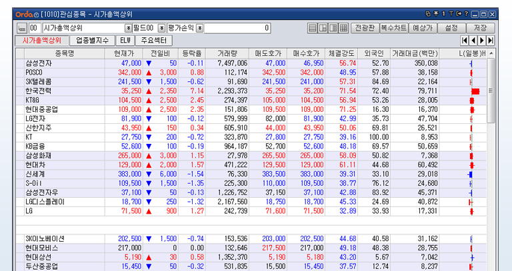Click the 거래대금(백만) column header

pos(415,53)
